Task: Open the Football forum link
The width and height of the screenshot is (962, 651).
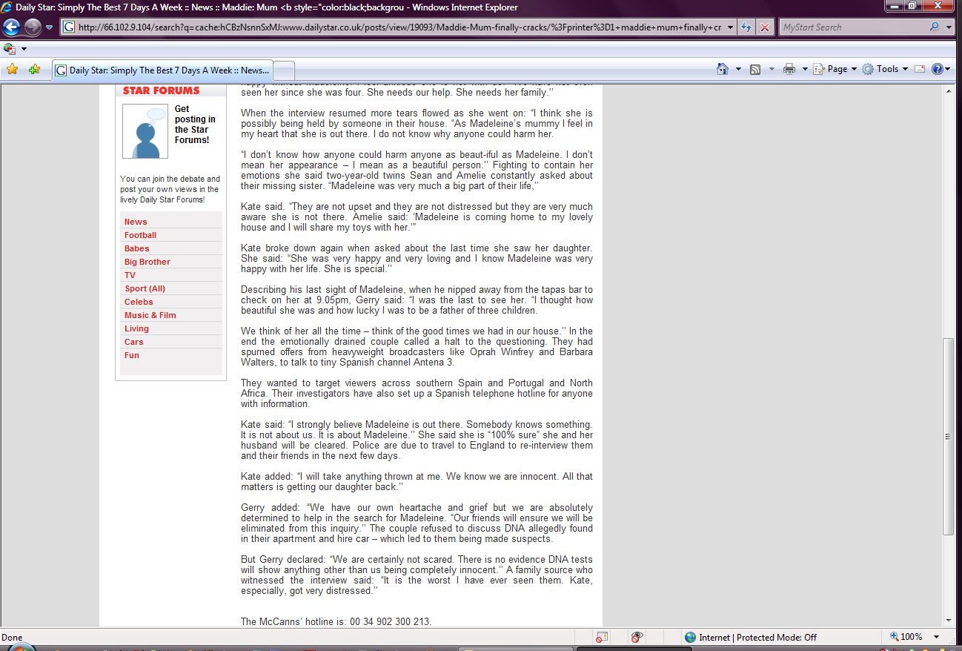Action: tap(140, 235)
